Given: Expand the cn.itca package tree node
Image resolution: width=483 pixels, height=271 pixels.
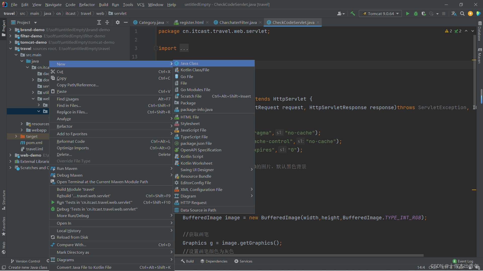Looking at the screenshot, I should click(x=27, y=67).
